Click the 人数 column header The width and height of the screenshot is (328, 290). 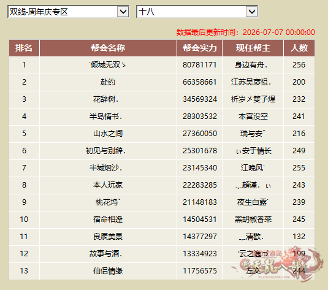(x=299, y=48)
